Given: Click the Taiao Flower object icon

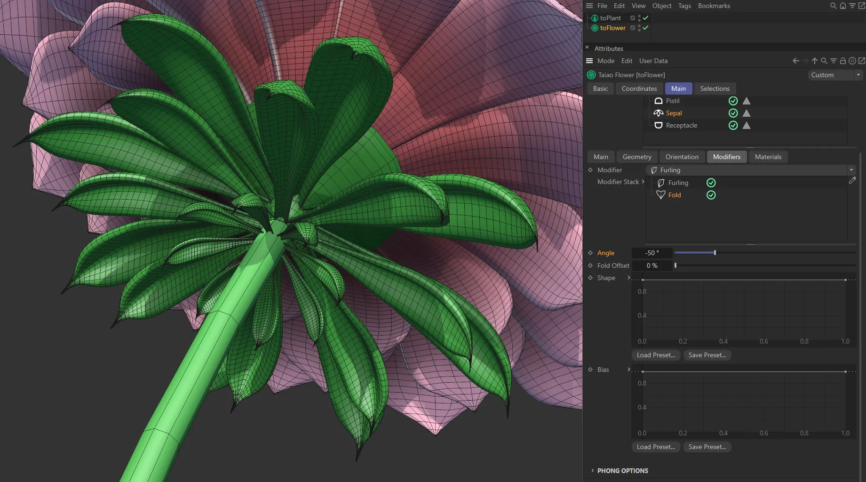Looking at the screenshot, I should tap(590, 74).
